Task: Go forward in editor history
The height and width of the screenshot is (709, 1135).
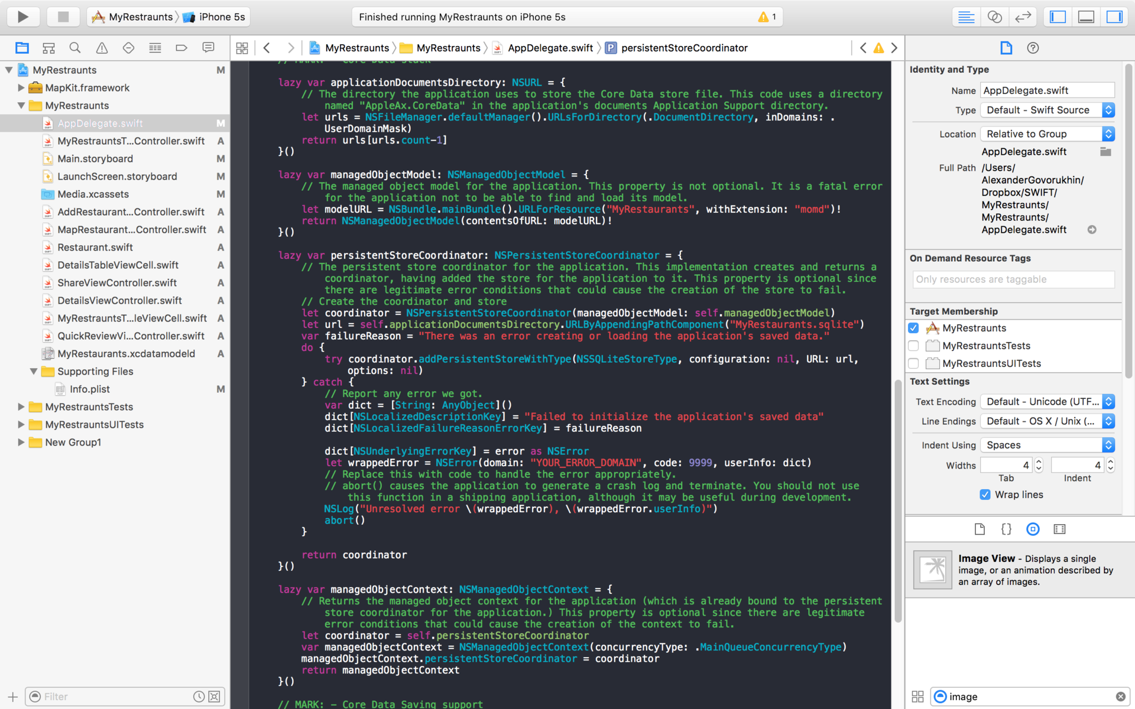Action: pyautogui.click(x=290, y=48)
